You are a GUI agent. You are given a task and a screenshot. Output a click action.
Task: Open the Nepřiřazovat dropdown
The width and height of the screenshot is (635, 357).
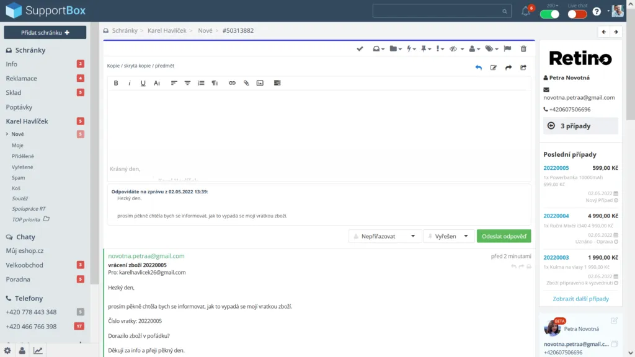tap(384, 236)
